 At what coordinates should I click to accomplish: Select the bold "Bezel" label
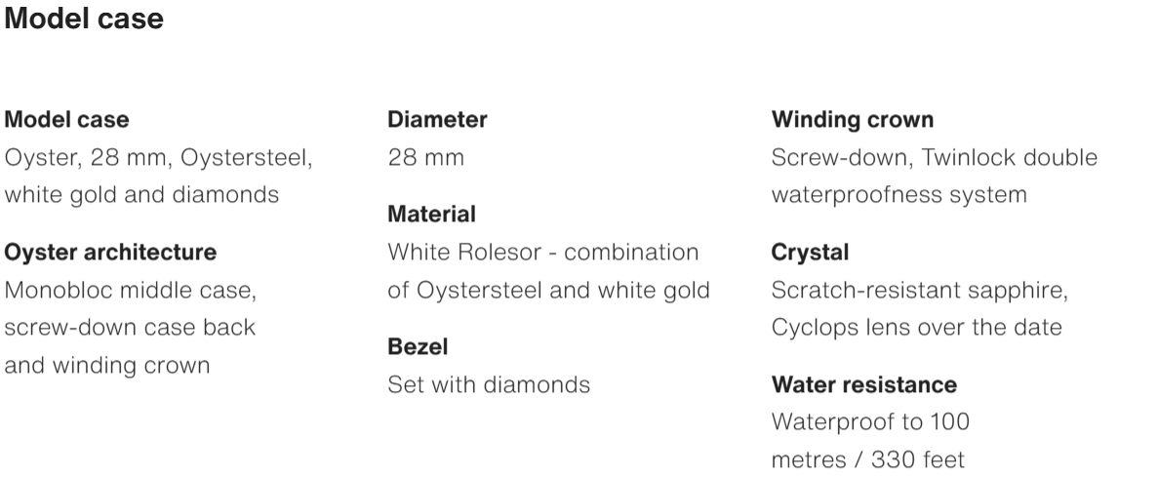point(418,346)
